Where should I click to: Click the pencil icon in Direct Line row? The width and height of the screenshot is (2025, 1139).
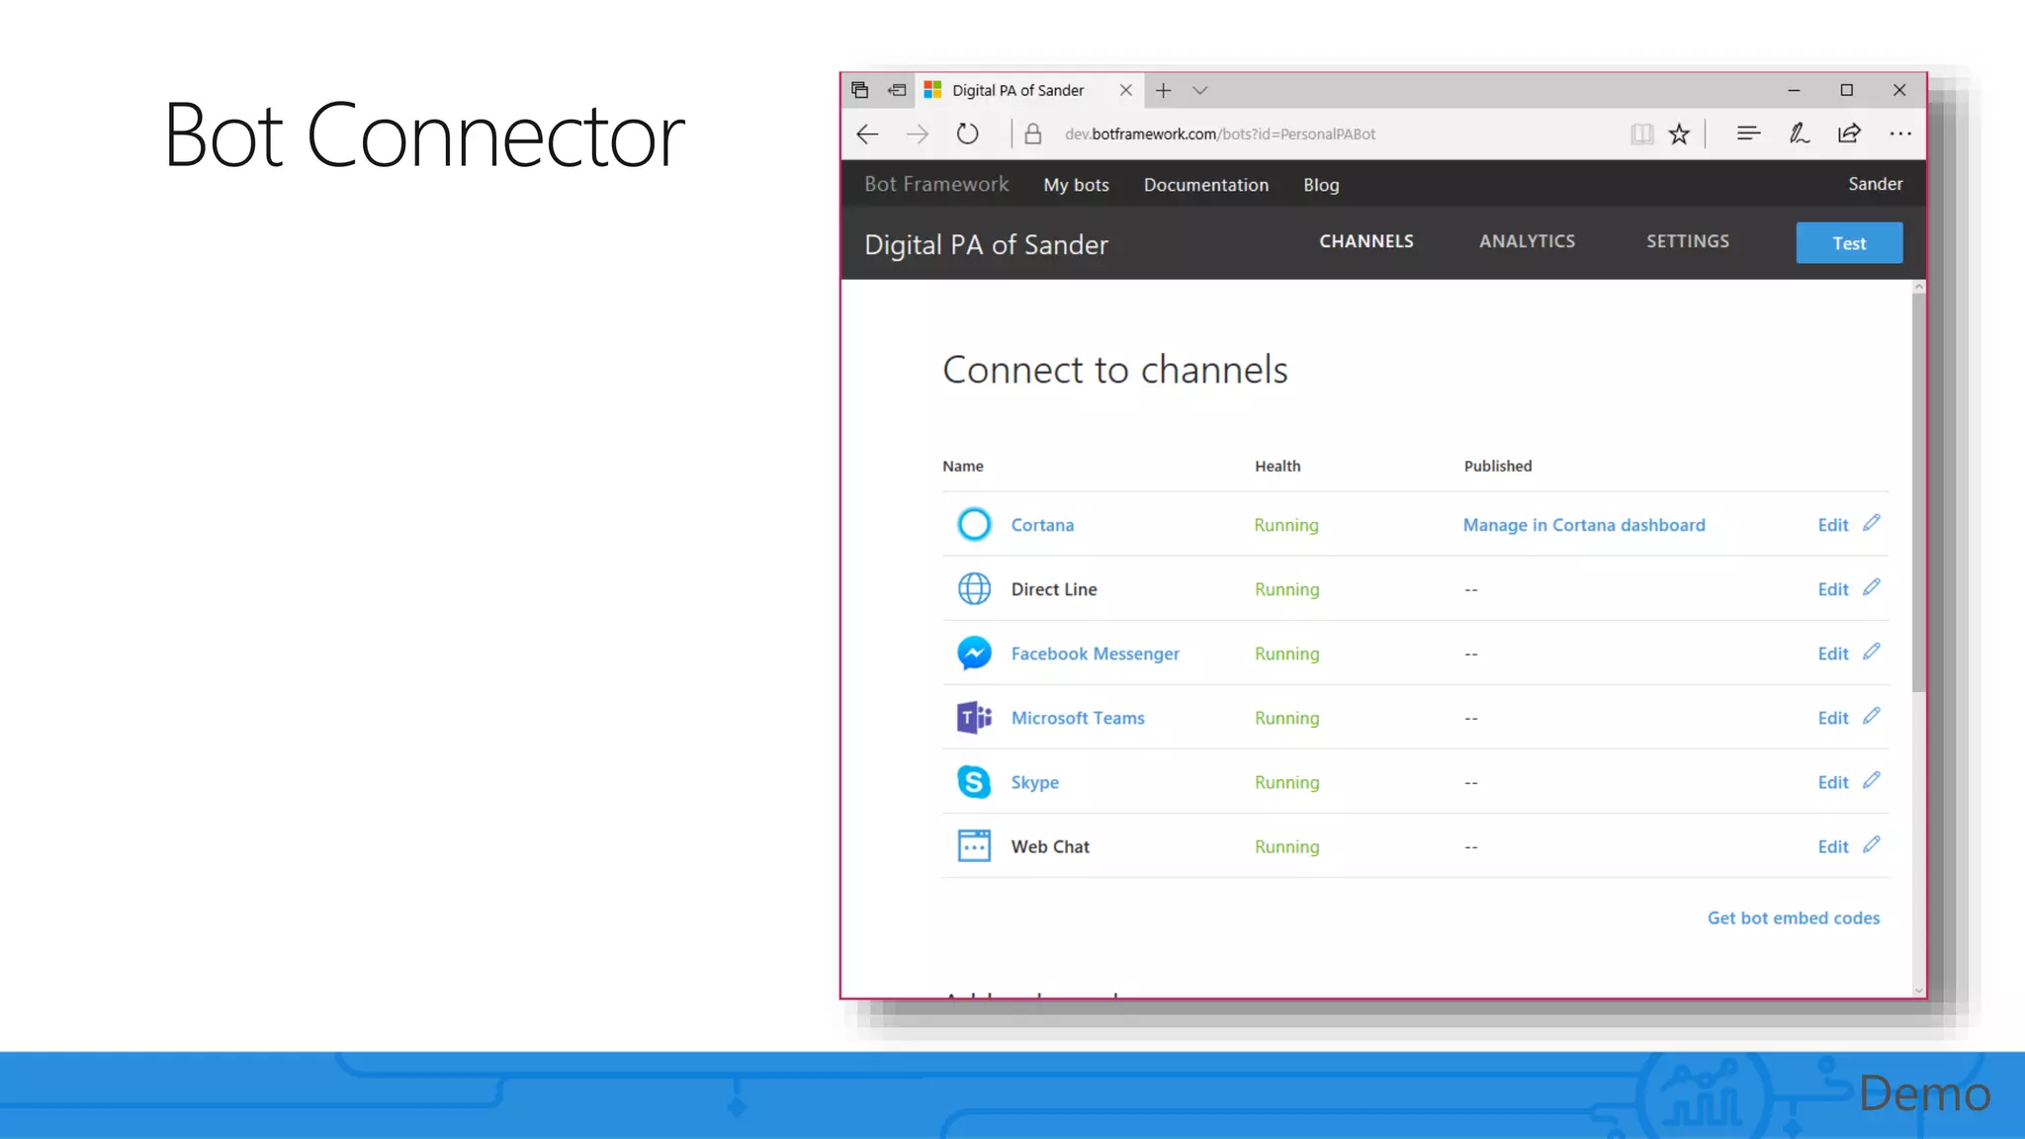point(1871,587)
